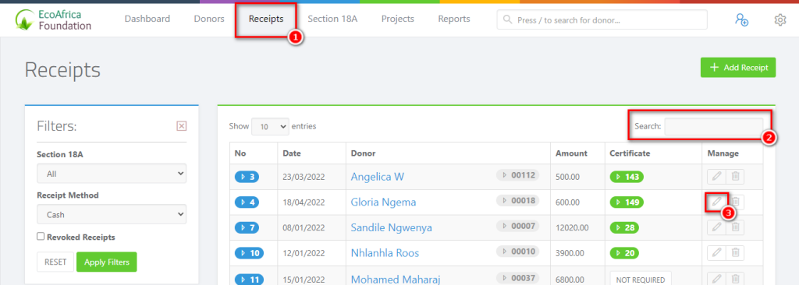Image resolution: width=799 pixels, height=285 pixels.
Task: Click the RESET filters button
Action: (x=55, y=262)
